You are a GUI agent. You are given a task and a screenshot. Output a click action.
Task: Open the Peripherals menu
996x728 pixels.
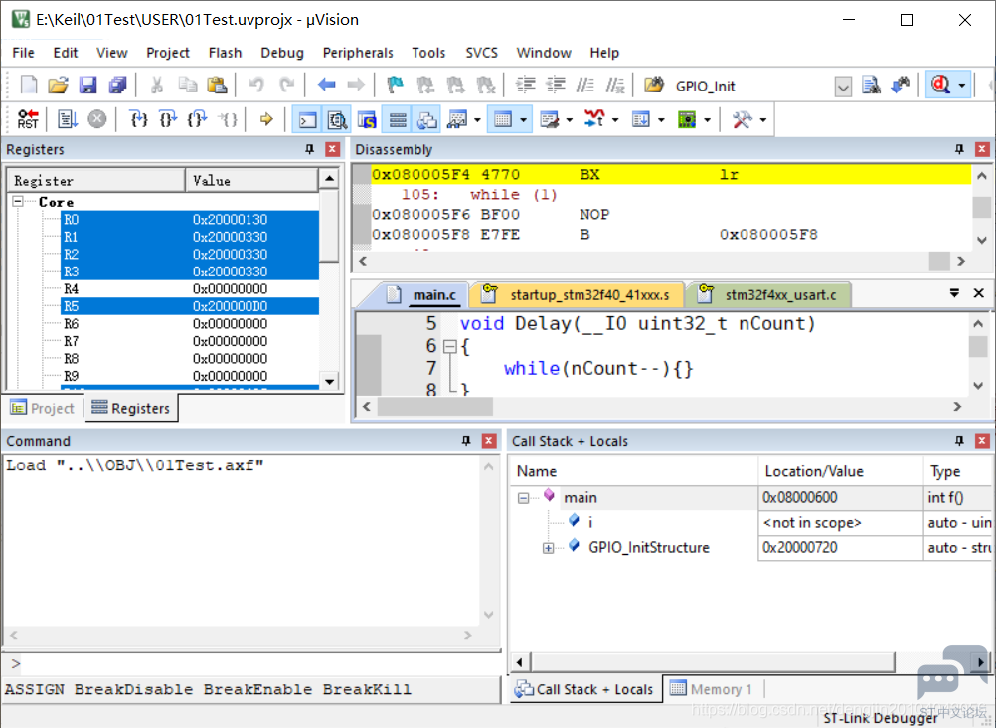358,53
